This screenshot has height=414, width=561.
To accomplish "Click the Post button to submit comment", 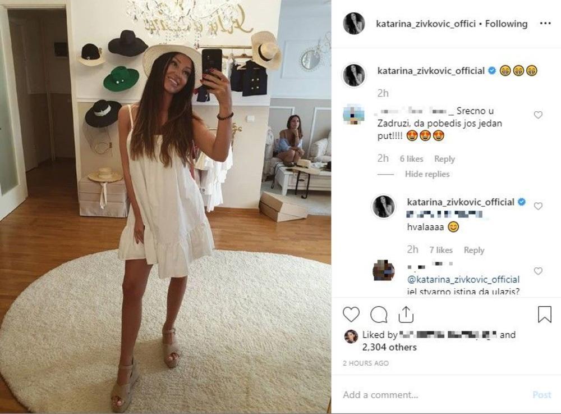I will click(x=542, y=395).
